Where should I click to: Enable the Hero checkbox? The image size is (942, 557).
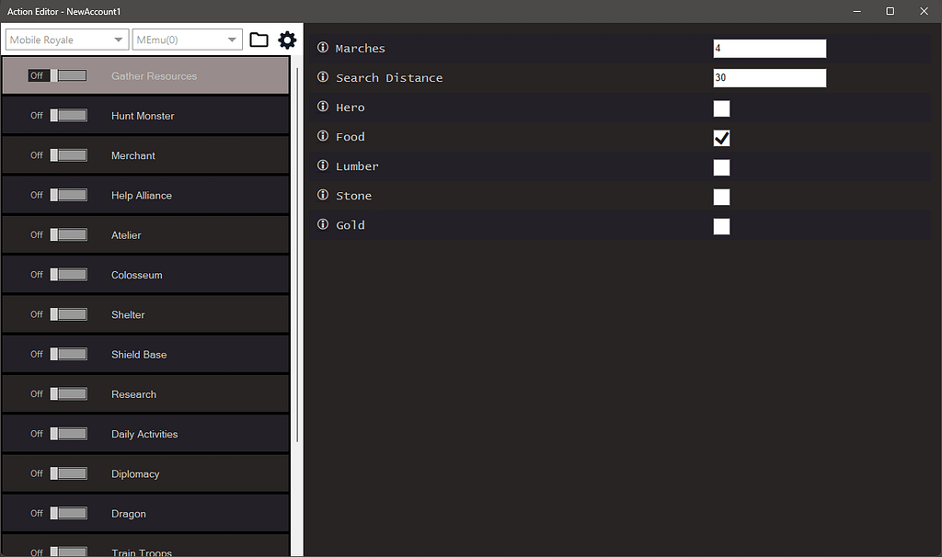[x=721, y=108]
